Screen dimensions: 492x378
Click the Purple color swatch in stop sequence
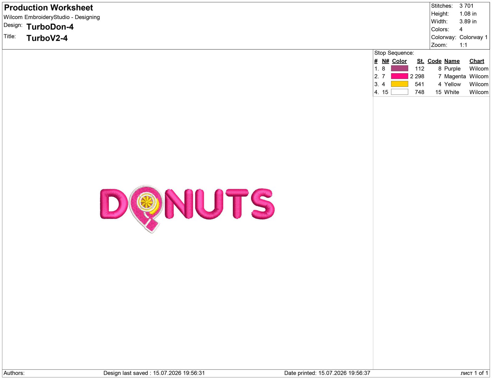(x=399, y=68)
